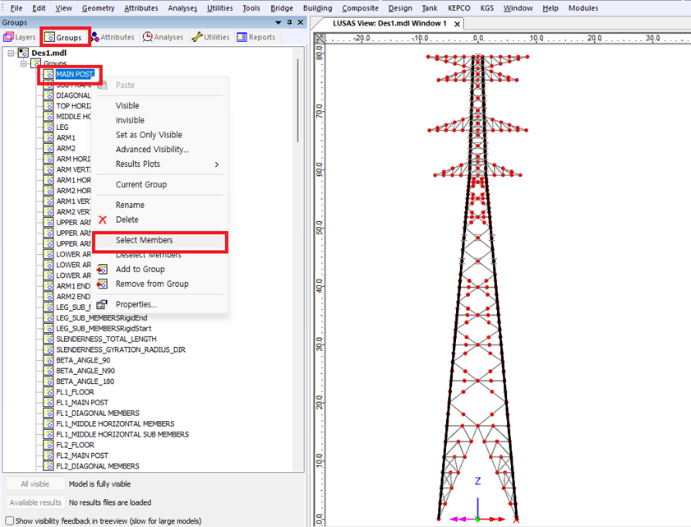The width and height of the screenshot is (691, 527).
Task: Click the MAIN POST group icon
Action: click(x=48, y=74)
